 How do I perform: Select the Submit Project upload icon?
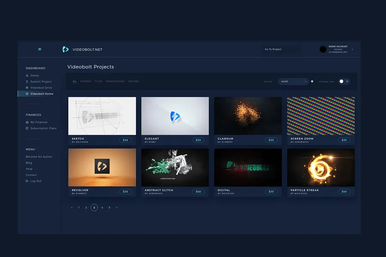click(27, 81)
